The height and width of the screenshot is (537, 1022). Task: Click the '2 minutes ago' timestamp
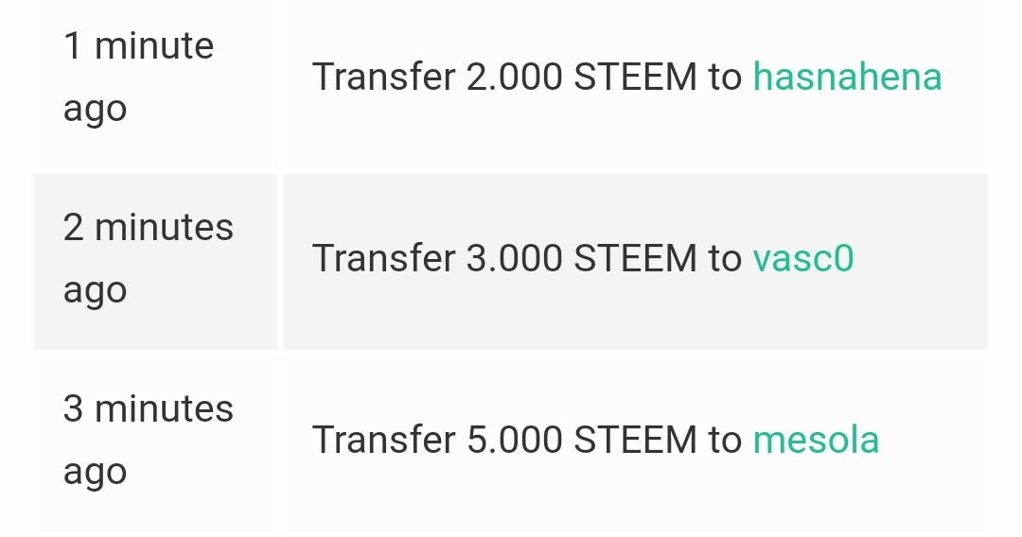(x=148, y=258)
